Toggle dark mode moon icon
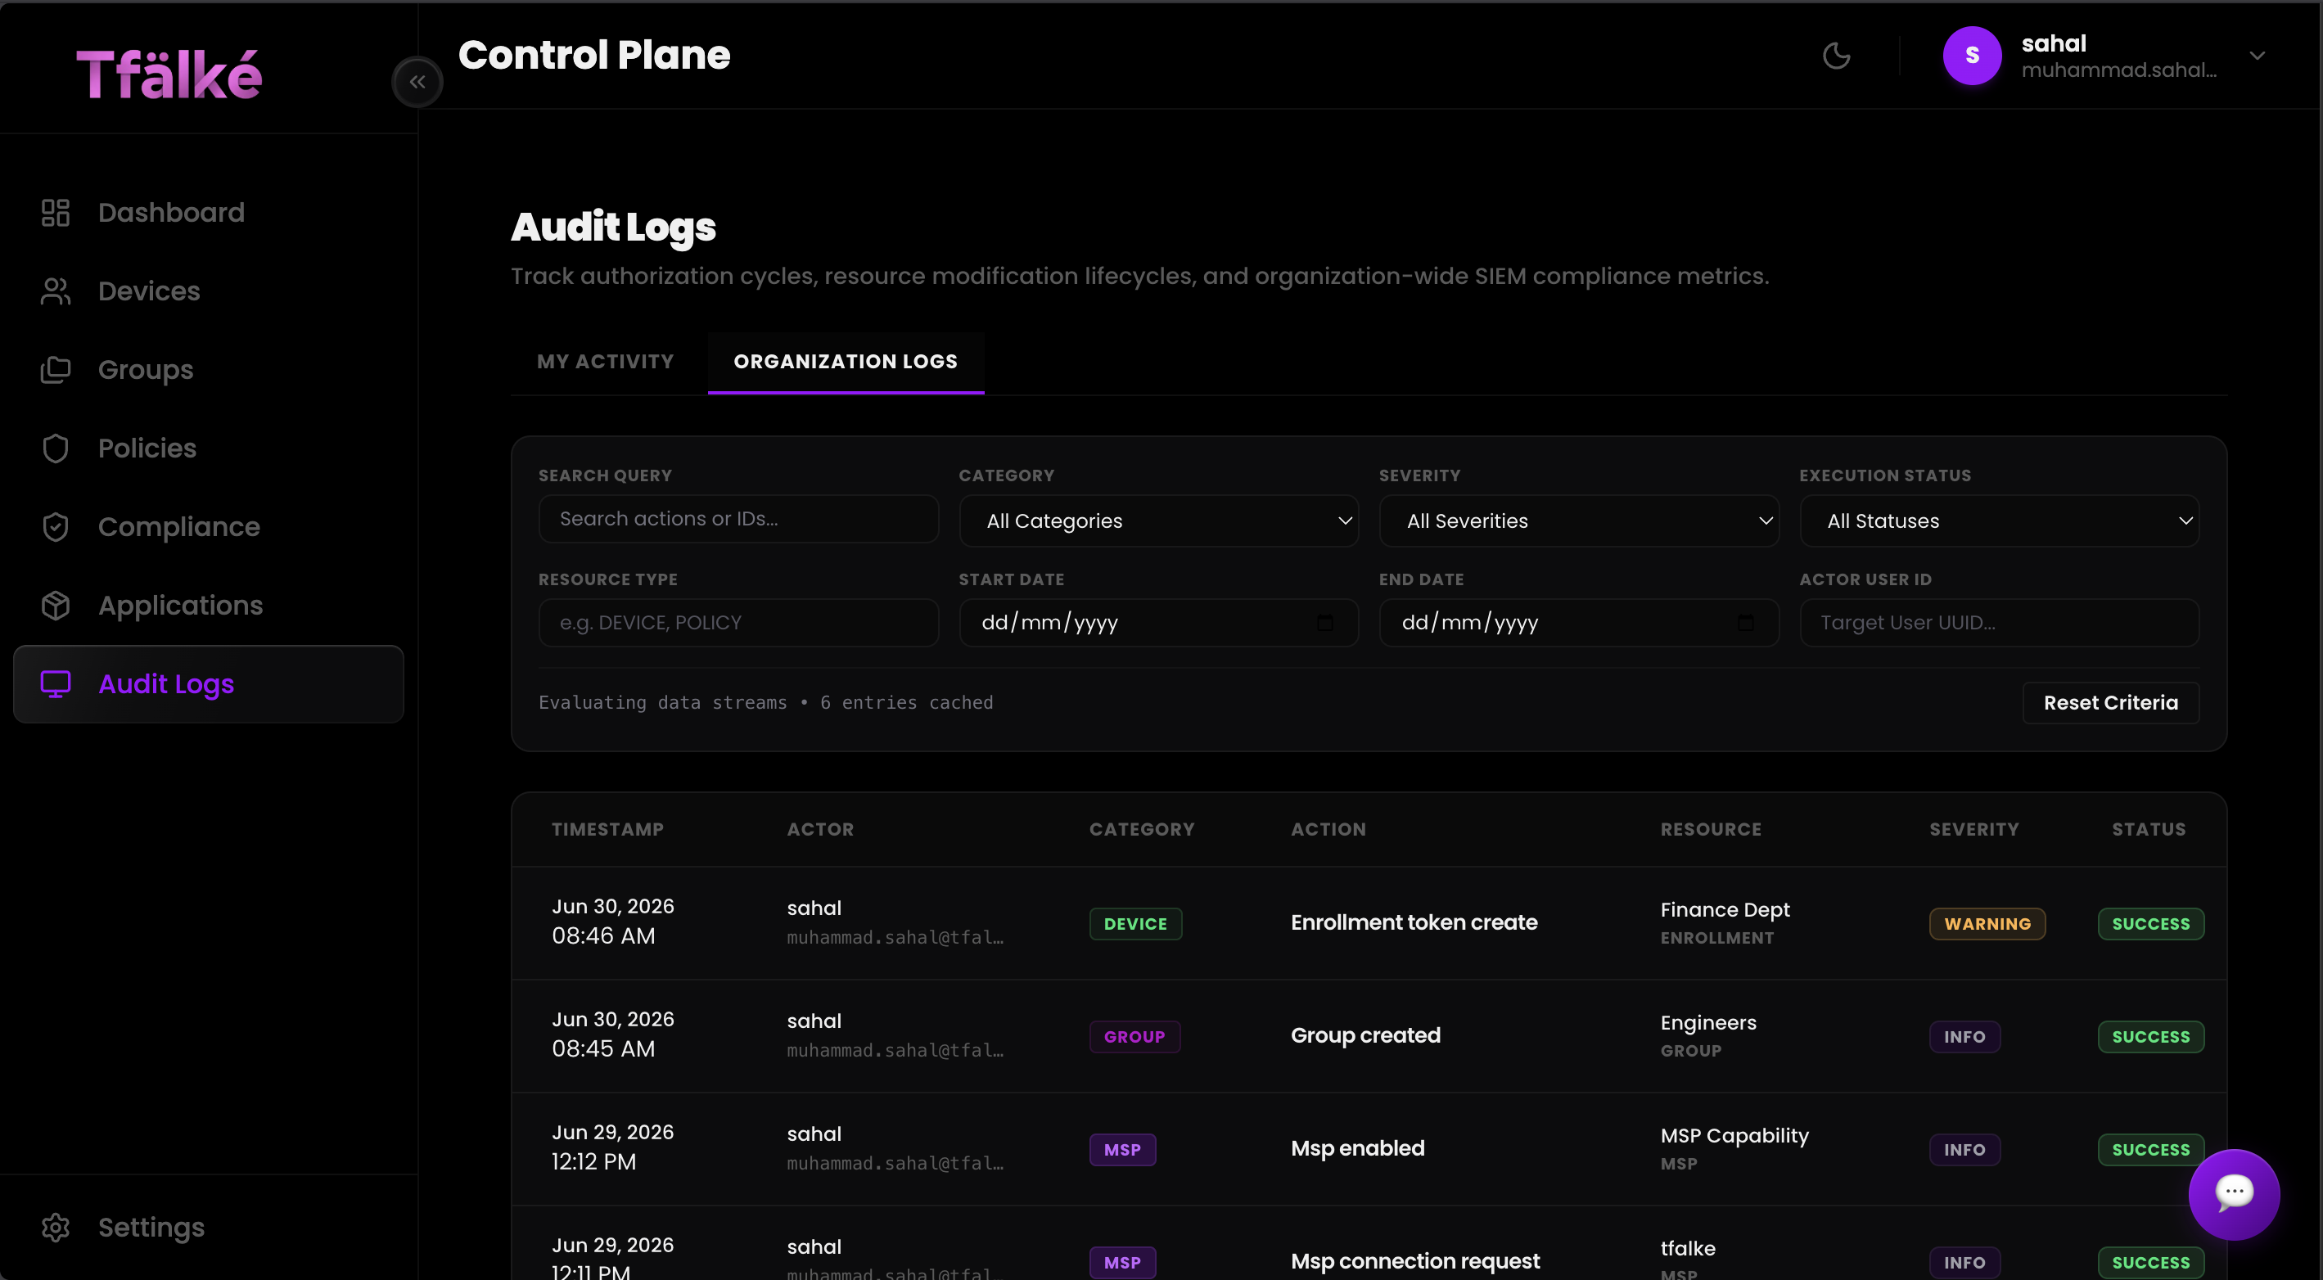The width and height of the screenshot is (2323, 1280). click(1836, 56)
